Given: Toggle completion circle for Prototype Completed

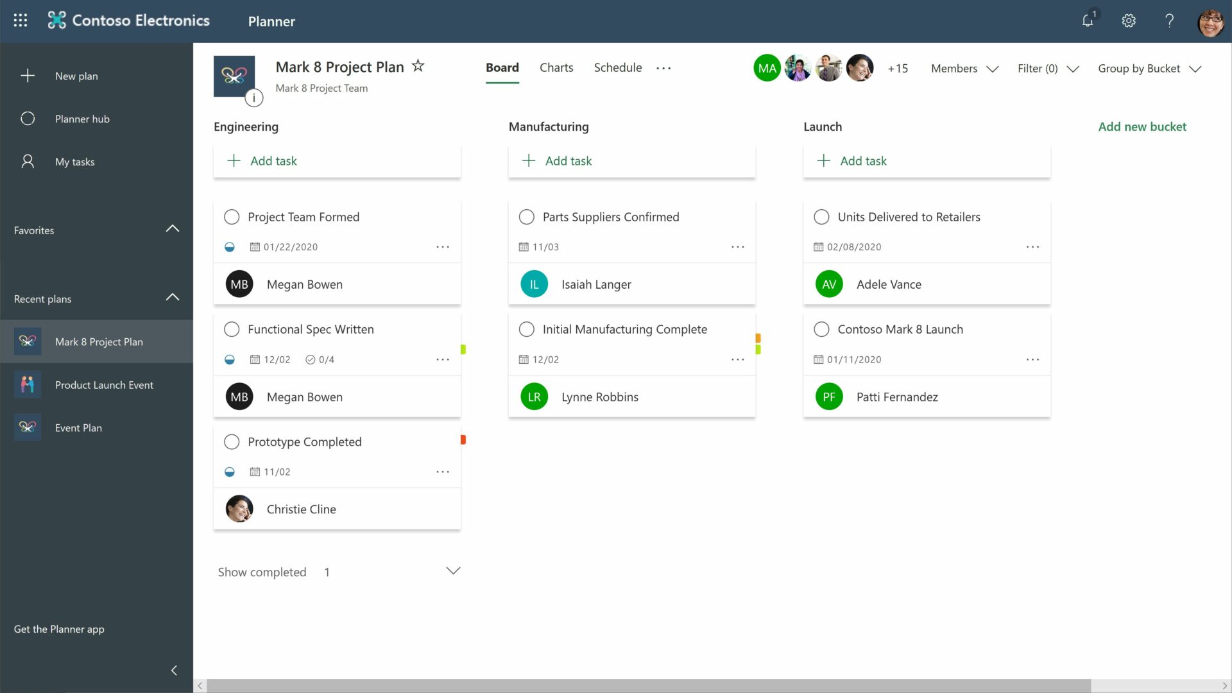Looking at the screenshot, I should [231, 441].
